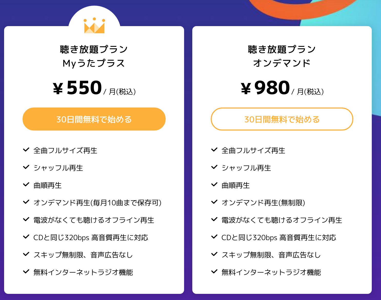Click the checkmark beside スキップ無制限 on left plan

coord(26,254)
